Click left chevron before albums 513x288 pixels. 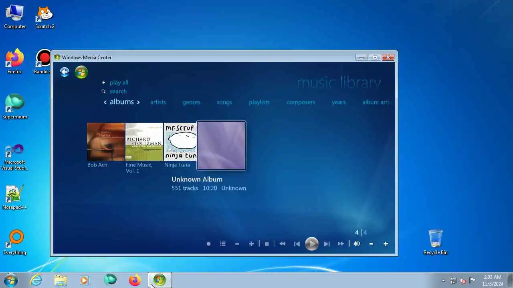105,102
